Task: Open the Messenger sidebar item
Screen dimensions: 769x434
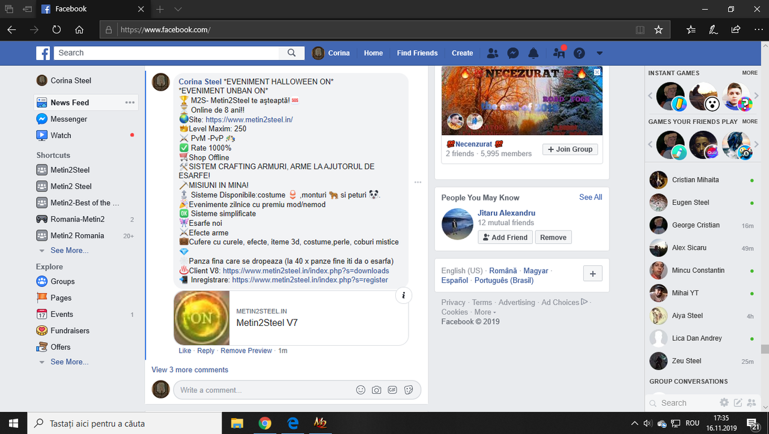Action: point(68,119)
